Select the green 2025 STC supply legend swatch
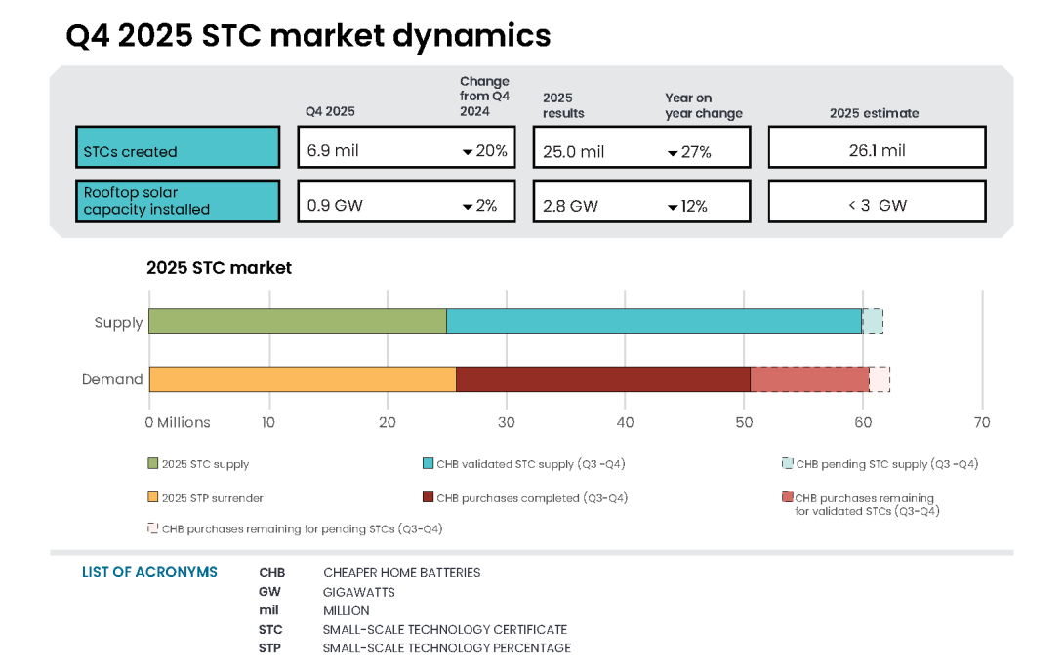 (152, 463)
